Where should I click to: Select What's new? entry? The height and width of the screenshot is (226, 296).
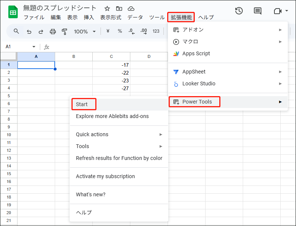coord(119,194)
